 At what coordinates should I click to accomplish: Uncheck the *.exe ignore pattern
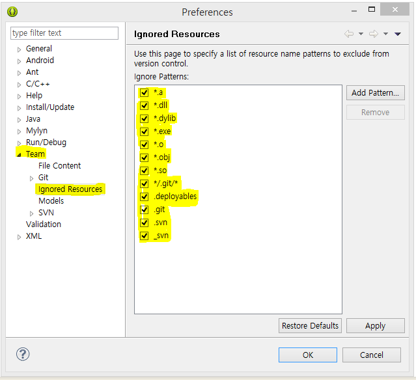click(x=144, y=132)
